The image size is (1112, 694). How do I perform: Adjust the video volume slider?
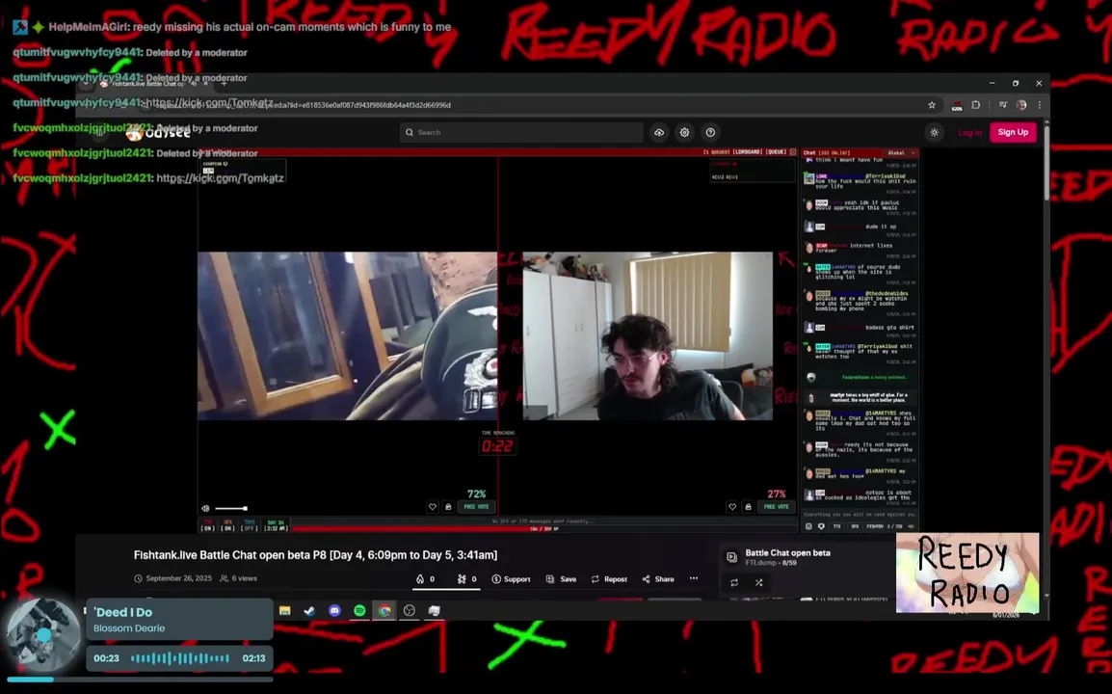[x=231, y=508]
